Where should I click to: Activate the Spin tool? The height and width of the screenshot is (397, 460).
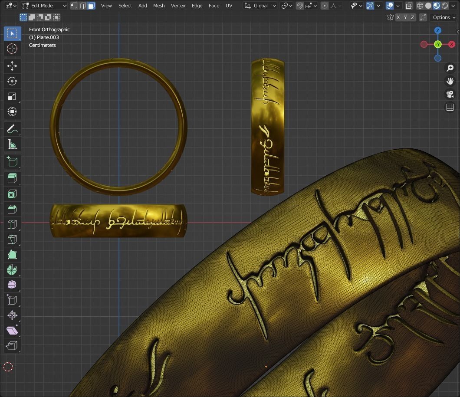tap(12, 270)
